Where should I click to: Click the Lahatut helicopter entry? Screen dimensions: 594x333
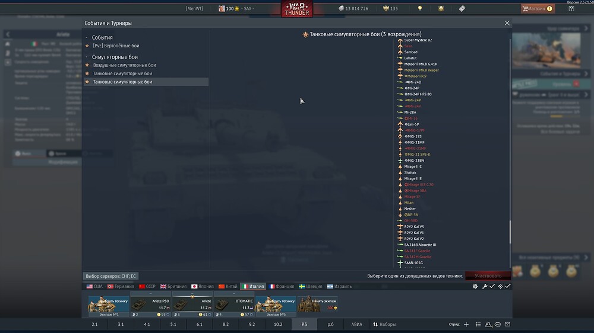pos(410,58)
